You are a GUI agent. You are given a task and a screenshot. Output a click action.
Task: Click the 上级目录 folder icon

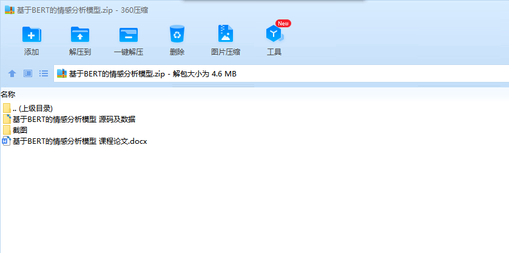7,108
